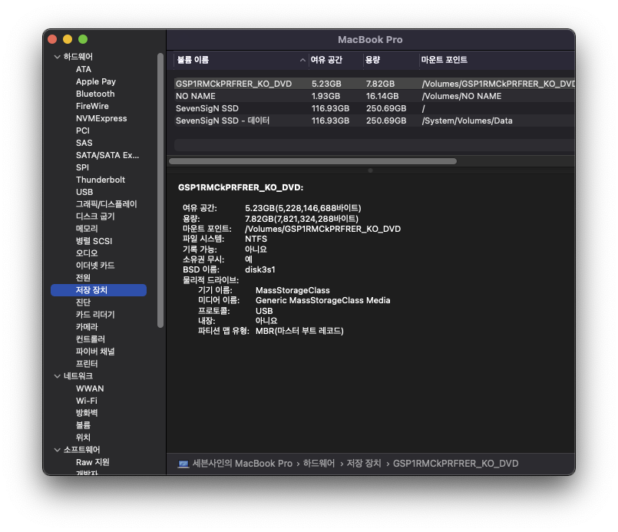Open the Thunderbolt entry
618x532 pixels.
(101, 180)
